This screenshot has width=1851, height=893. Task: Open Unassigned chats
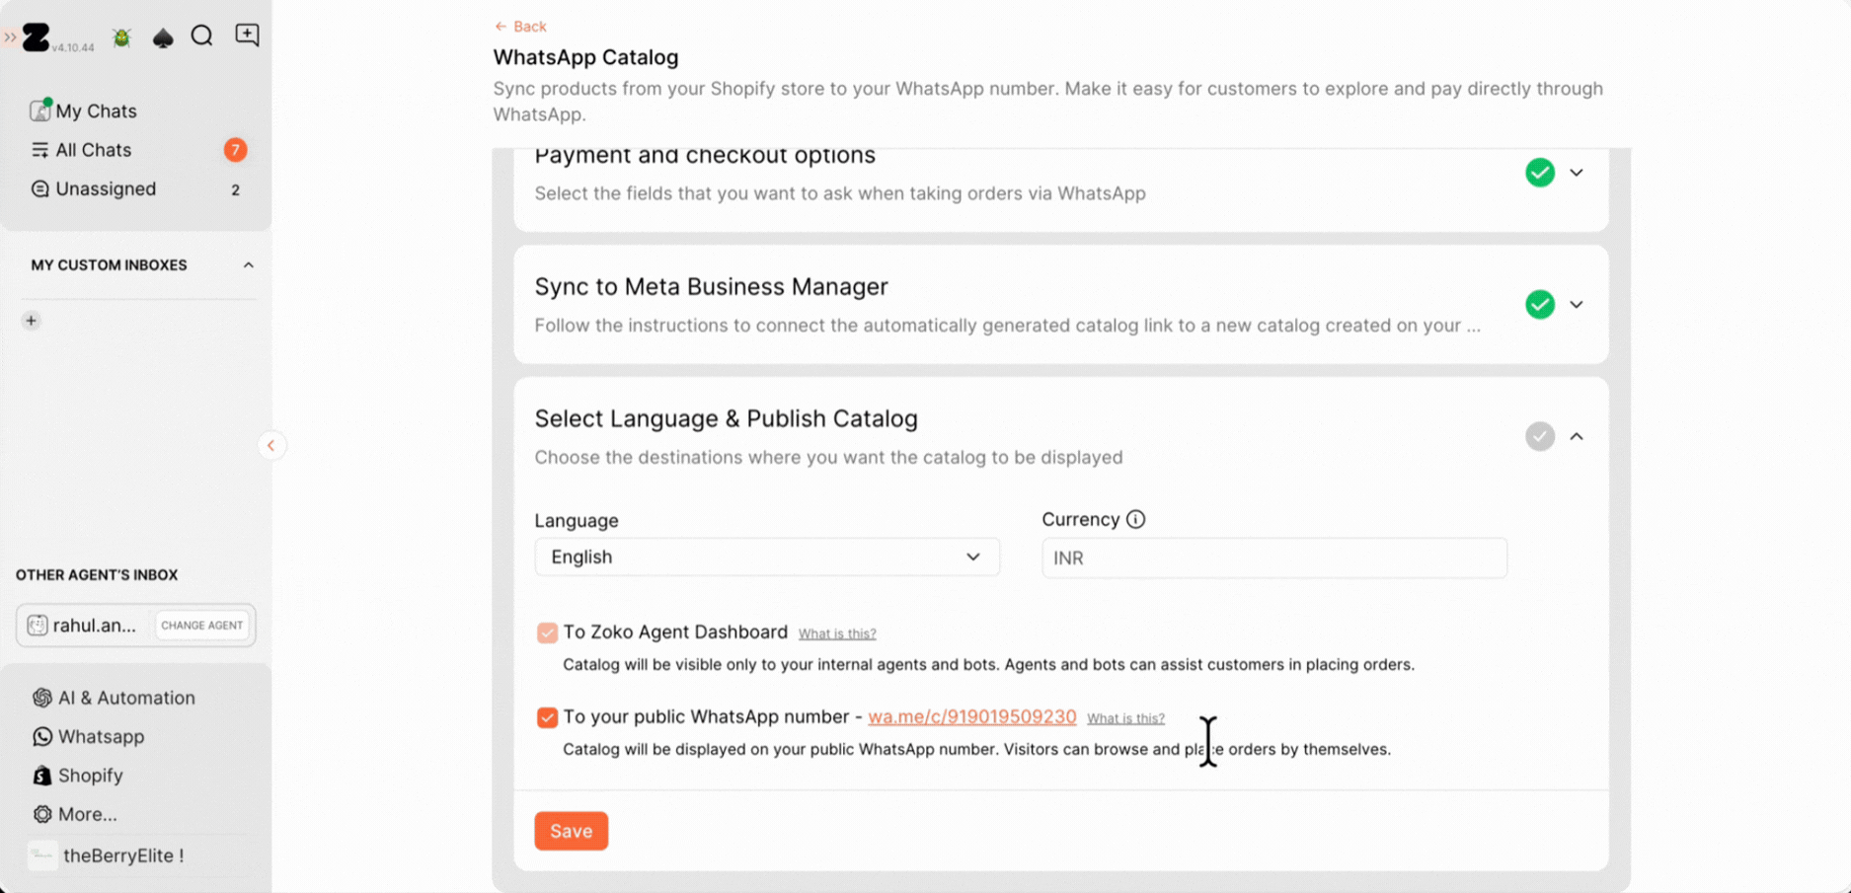(106, 188)
